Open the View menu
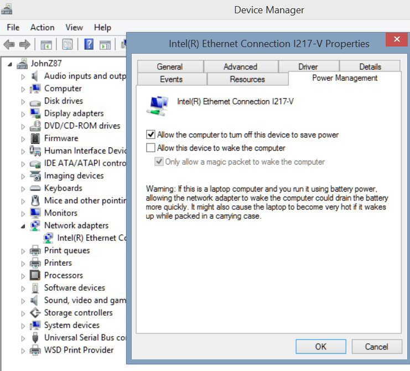The image size is (410, 371). click(x=74, y=28)
